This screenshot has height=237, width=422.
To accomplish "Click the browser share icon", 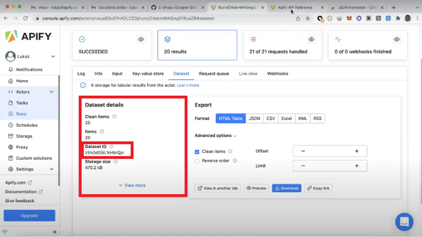I will pyautogui.click(x=298, y=18).
